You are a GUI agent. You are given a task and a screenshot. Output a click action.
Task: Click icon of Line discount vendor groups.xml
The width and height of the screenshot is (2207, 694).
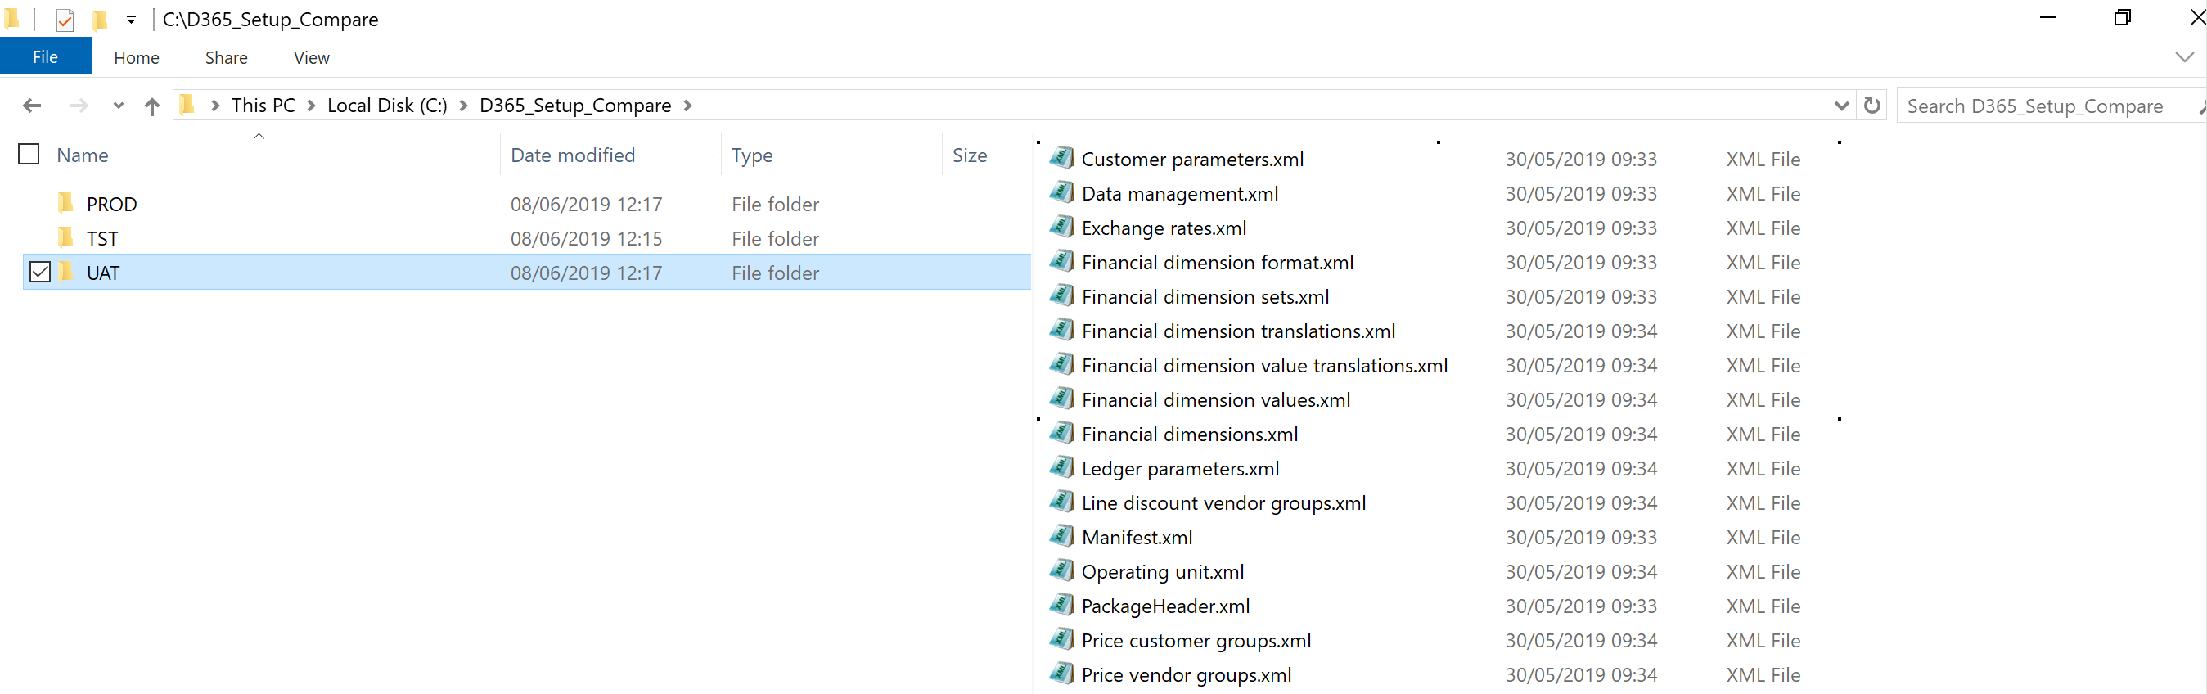[x=1061, y=501]
